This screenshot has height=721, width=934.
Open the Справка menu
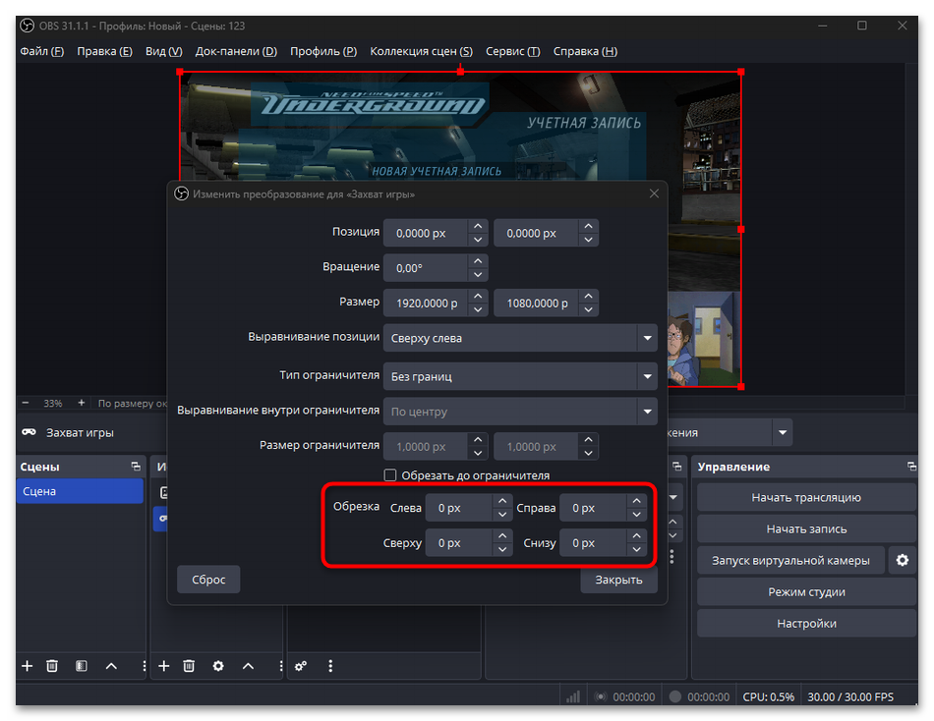tap(585, 51)
